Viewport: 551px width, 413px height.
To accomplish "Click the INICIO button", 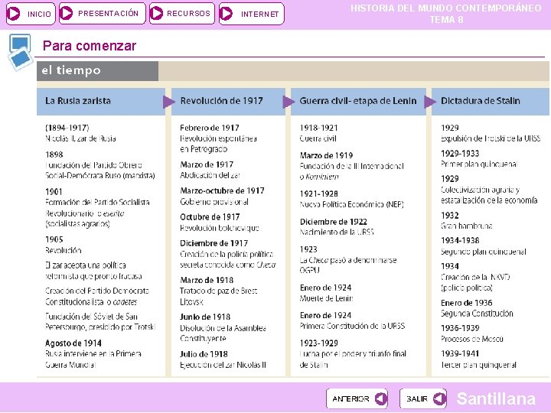I will pos(31,14).
